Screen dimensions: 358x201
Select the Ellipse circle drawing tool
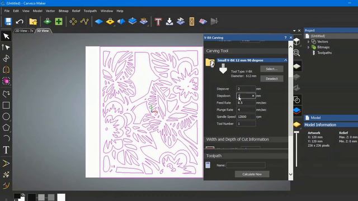tap(6, 117)
